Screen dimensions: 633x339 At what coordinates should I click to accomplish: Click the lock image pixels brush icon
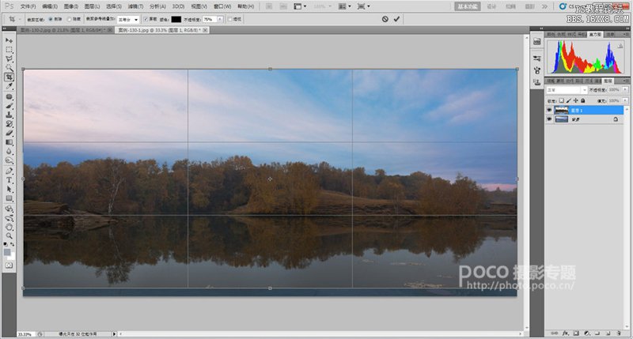569,100
